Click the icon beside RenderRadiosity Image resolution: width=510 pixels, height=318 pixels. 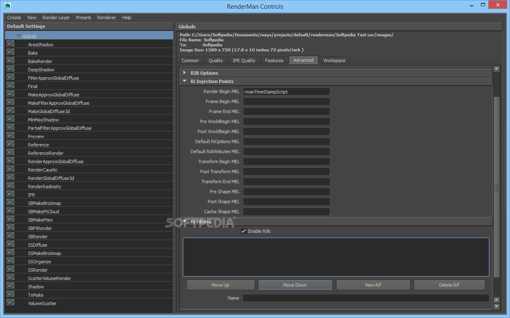coord(10,186)
